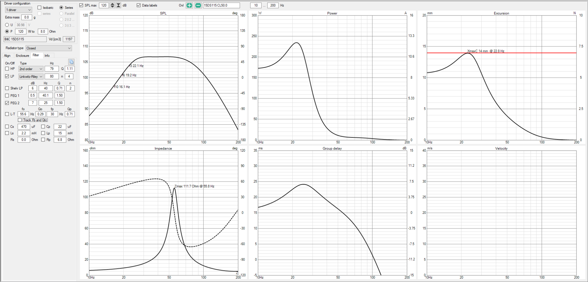Viewport: 588px width, 282px height.
Task: Open the Linkwitz-Riley LP type dropdown
Action: 31,77
